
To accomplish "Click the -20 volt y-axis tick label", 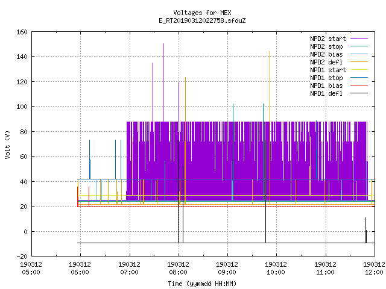I will (x=22, y=256).
